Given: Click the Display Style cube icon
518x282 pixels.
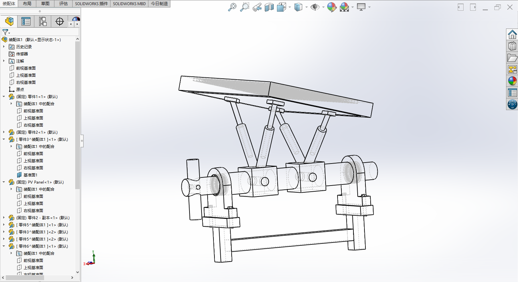Looking at the screenshot, I should [x=298, y=7].
